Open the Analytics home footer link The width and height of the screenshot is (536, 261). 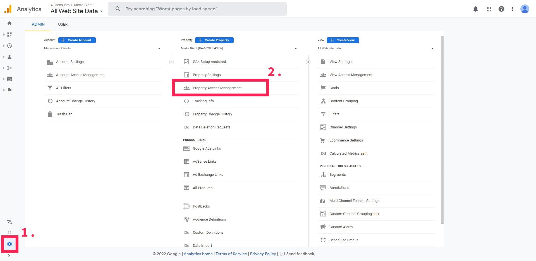(x=198, y=254)
